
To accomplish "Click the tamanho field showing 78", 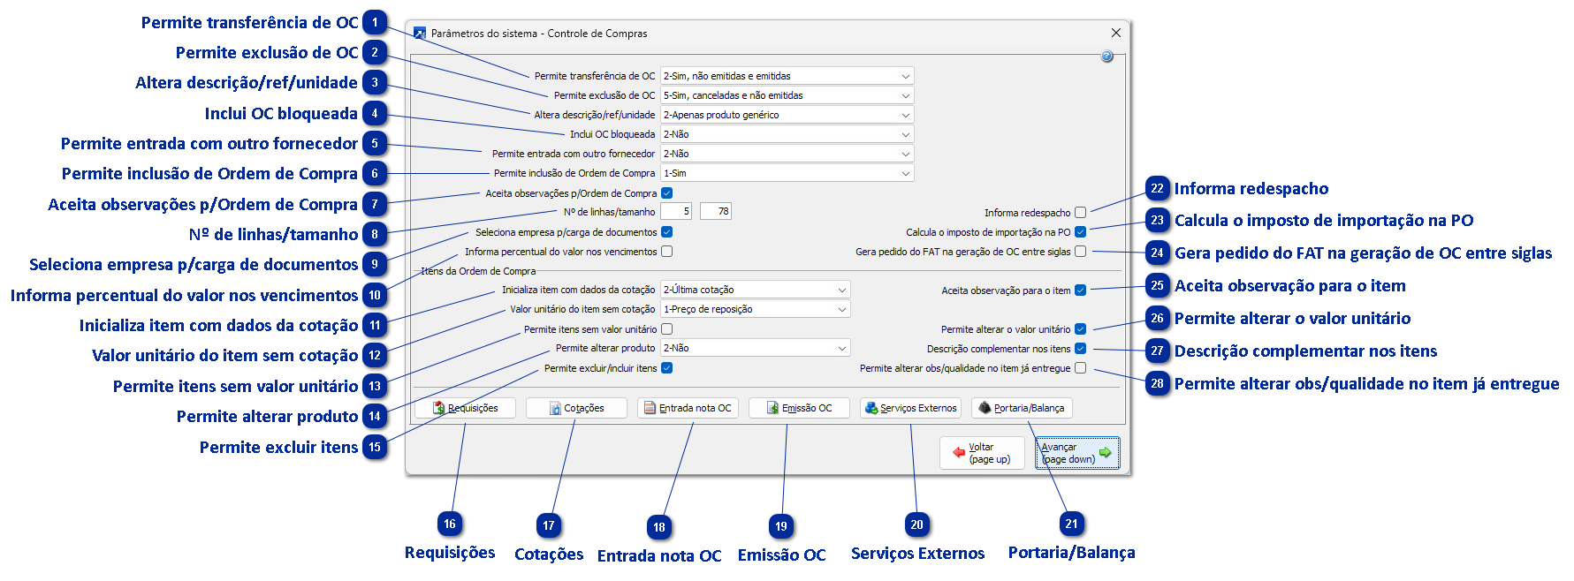I will pos(716,212).
